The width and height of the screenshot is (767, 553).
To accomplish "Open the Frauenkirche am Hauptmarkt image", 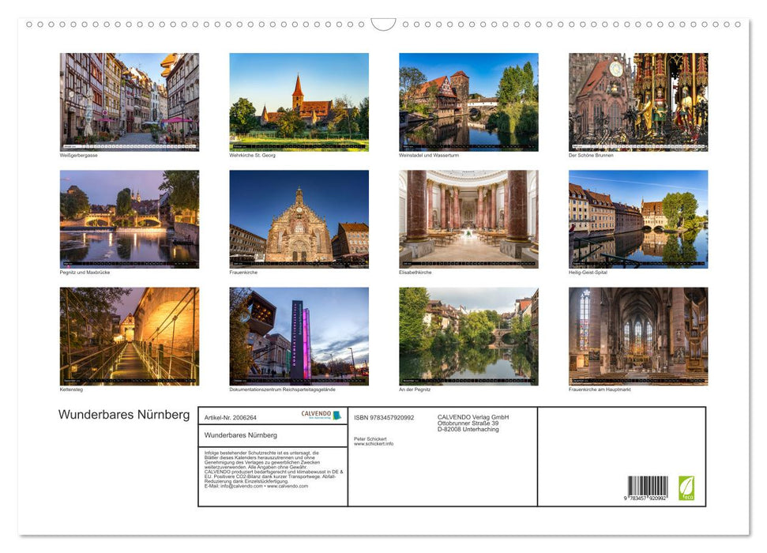I will point(638,333).
